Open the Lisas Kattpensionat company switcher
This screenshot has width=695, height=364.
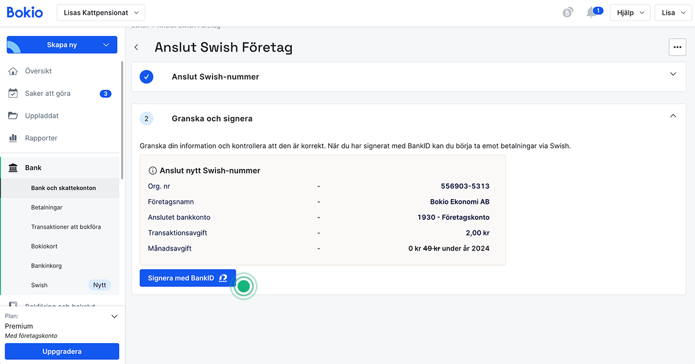100,12
